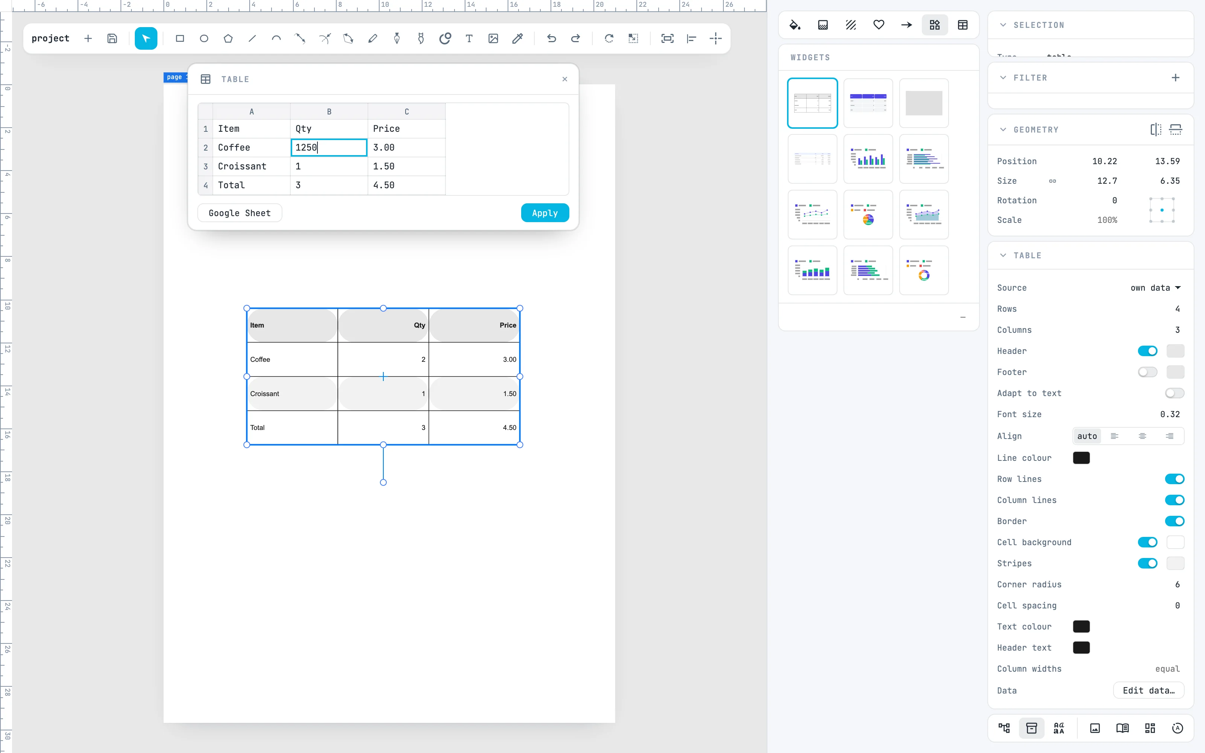Select the pen nib tool

coord(397,38)
